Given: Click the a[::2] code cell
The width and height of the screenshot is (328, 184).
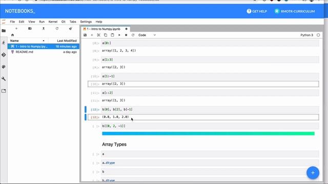Looking at the screenshot, I should click(210, 93).
